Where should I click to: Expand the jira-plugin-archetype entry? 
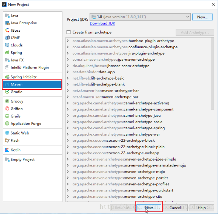click(x=68, y=53)
